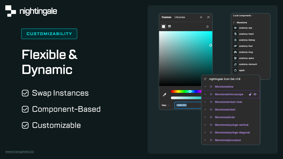Expand the Monotone/microscope layer

pos(205,94)
